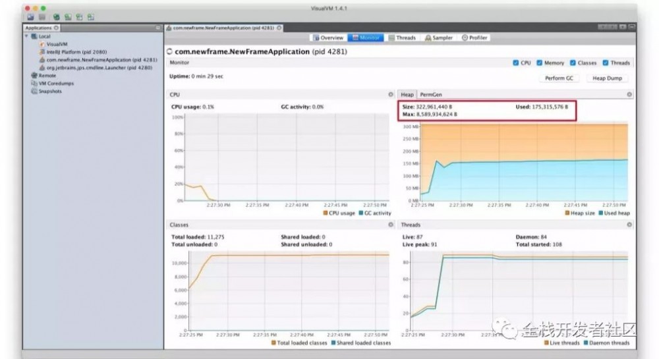Disable the Threads checkbox
Screen dimensions: 659x359
pyautogui.click(x=605, y=63)
